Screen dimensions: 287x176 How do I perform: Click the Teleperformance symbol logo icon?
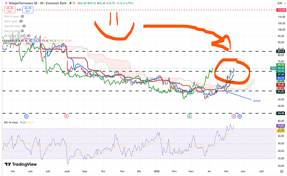[x=6, y=3]
